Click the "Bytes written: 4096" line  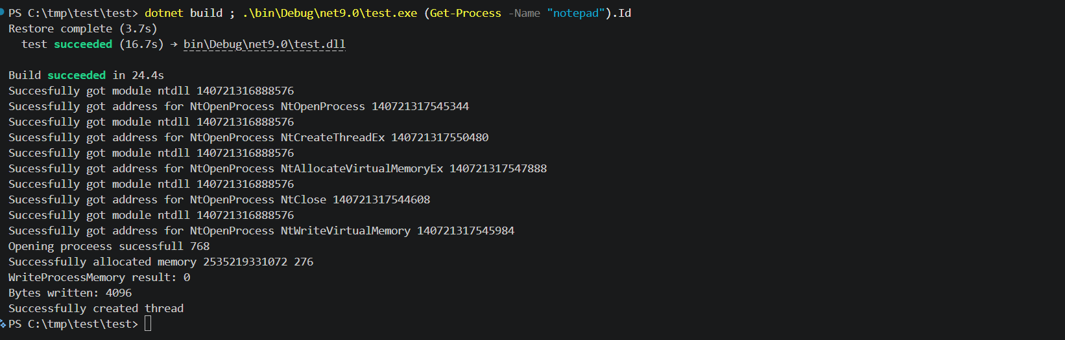pyautogui.click(x=70, y=293)
